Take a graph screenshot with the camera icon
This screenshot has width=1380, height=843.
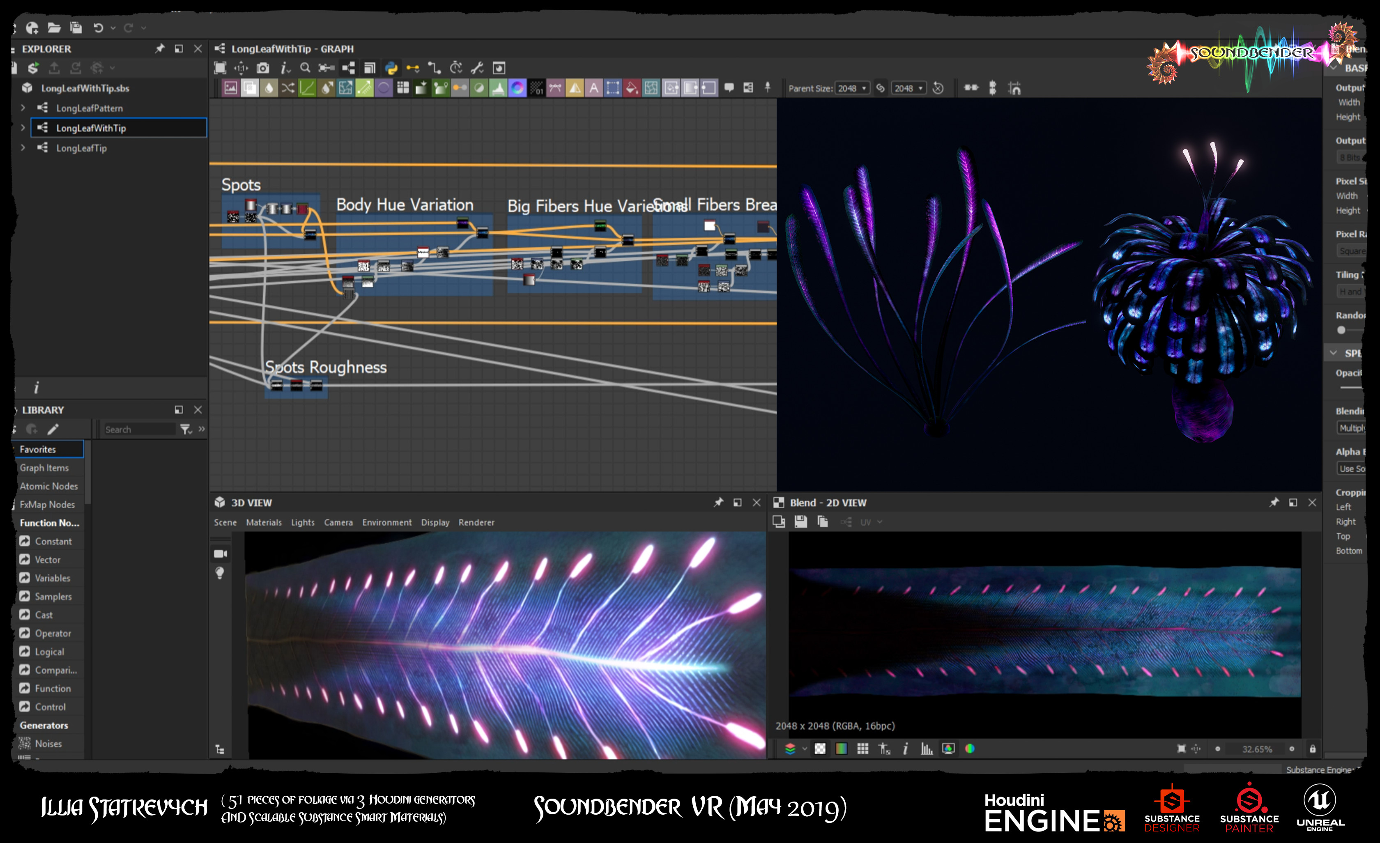coord(263,68)
